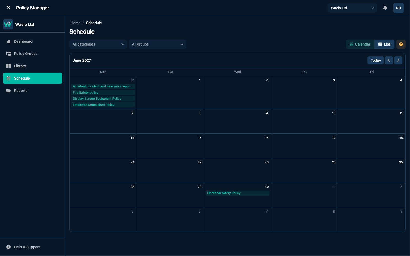This screenshot has width=410, height=256.
Task: Open the Wavio Ltd company selector
Action: coord(352,8)
